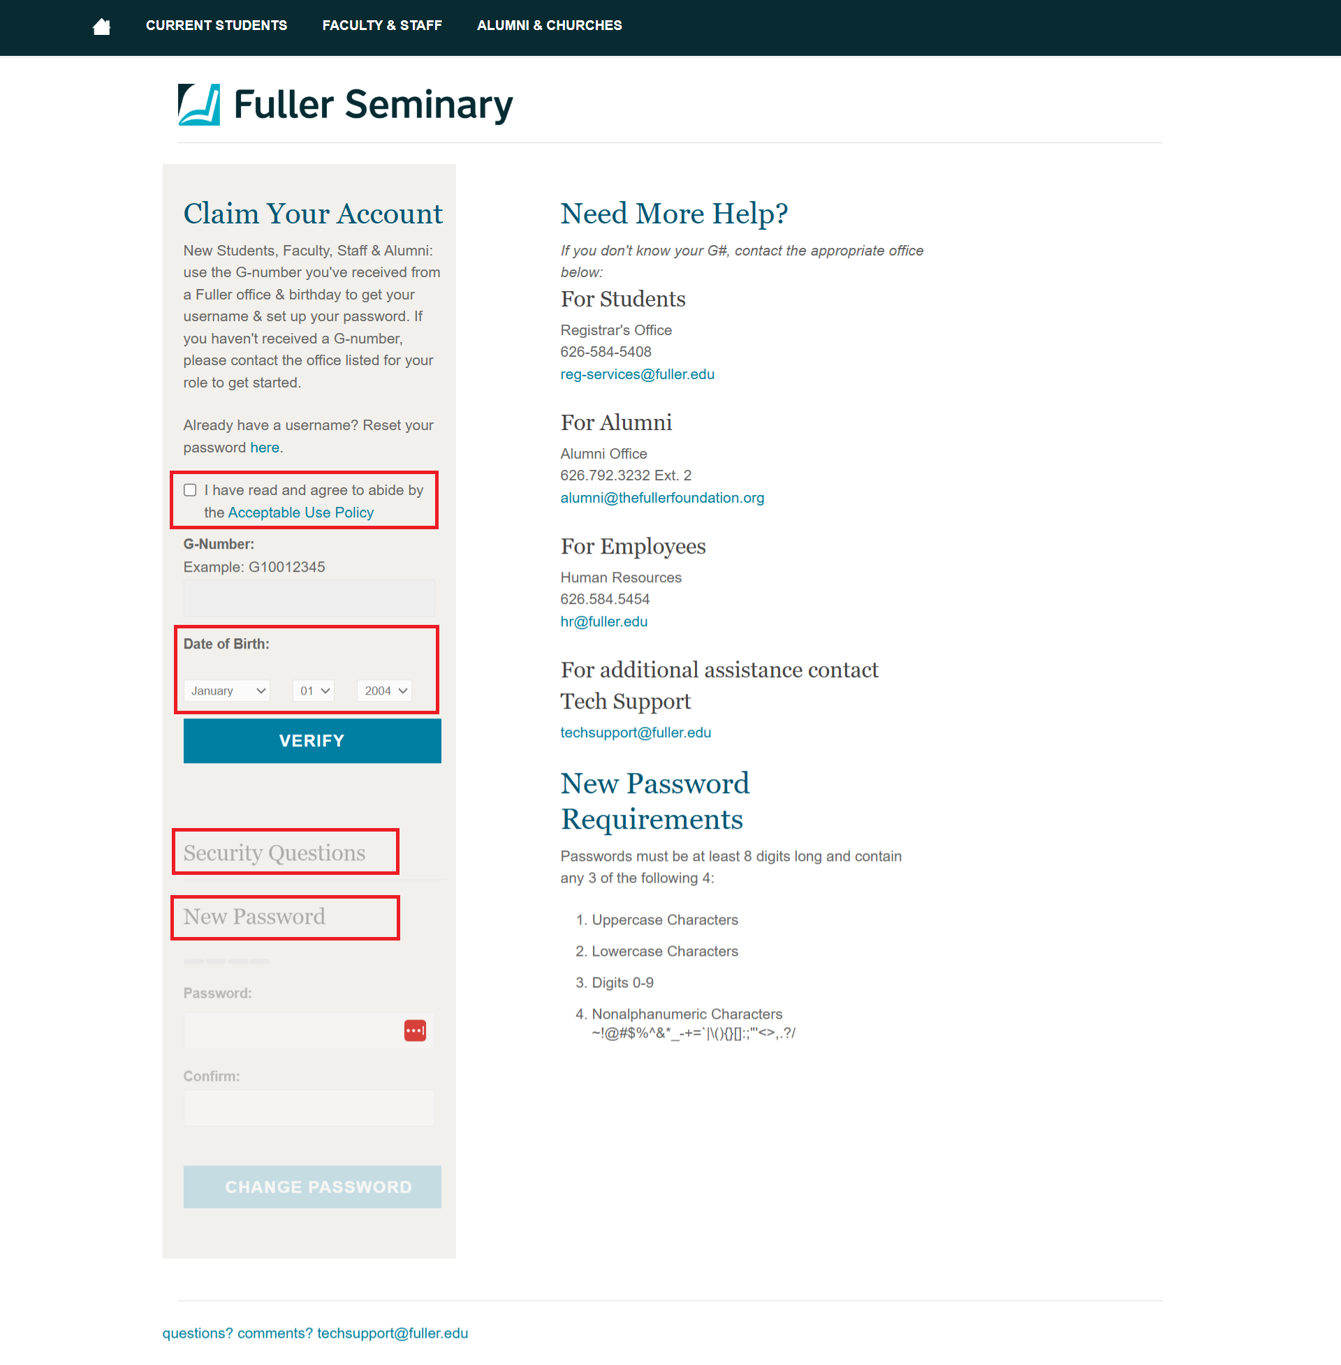The width and height of the screenshot is (1341, 1365).
Task: Open the Current Students menu
Action: [217, 25]
